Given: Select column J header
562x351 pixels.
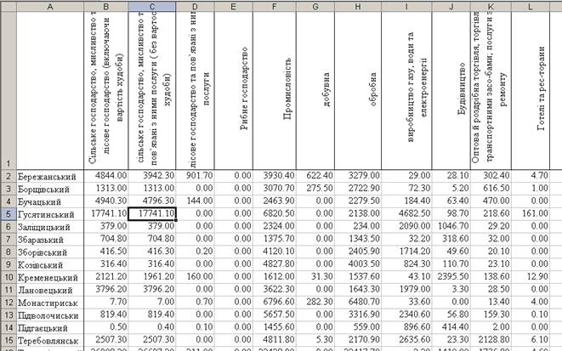Looking at the screenshot, I should click(x=451, y=7).
